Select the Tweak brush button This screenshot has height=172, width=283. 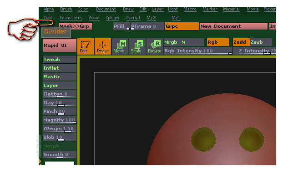60,59
